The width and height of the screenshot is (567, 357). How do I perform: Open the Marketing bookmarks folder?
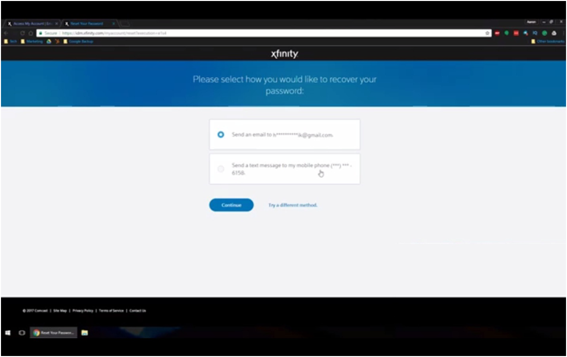[x=32, y=41]
